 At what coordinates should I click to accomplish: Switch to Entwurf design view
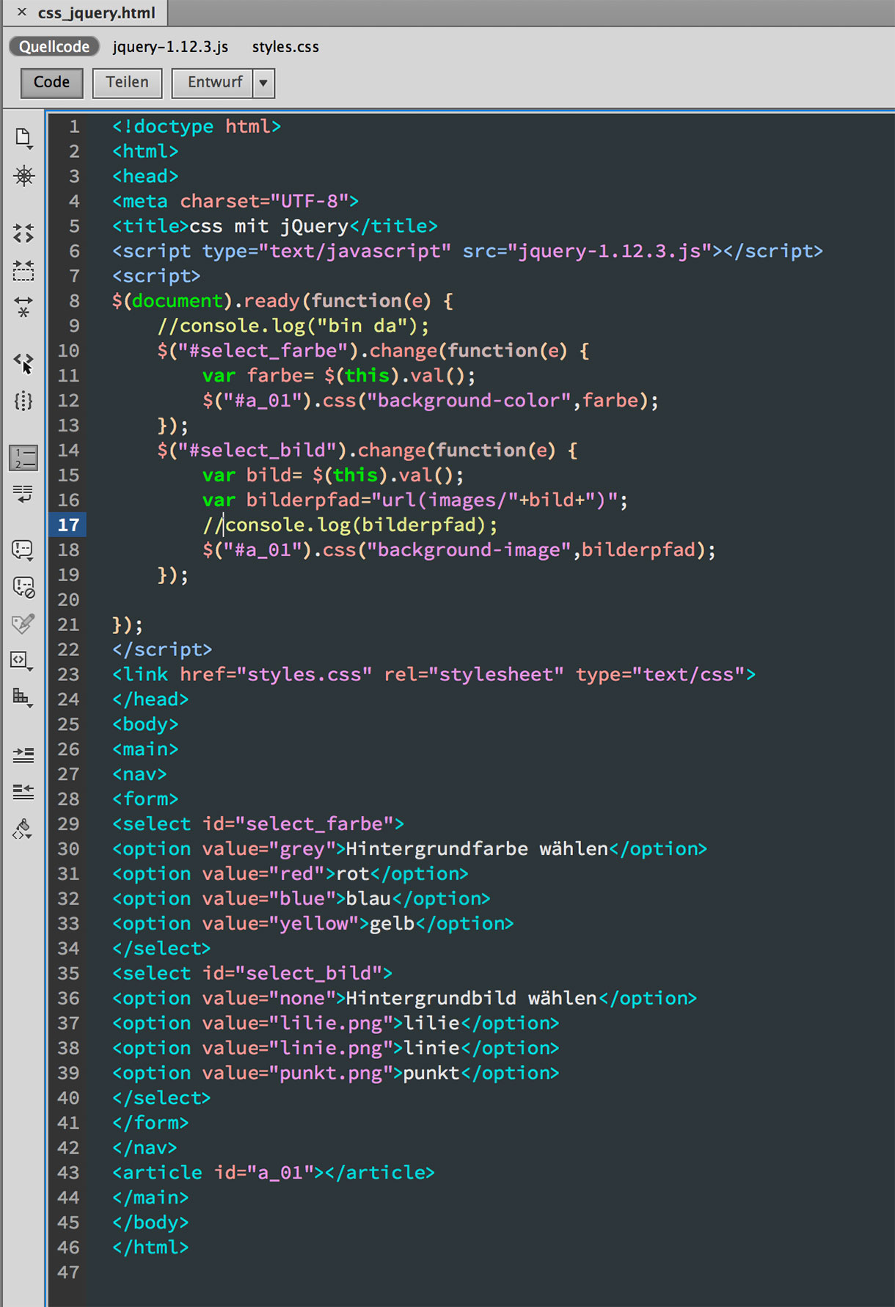214,82
